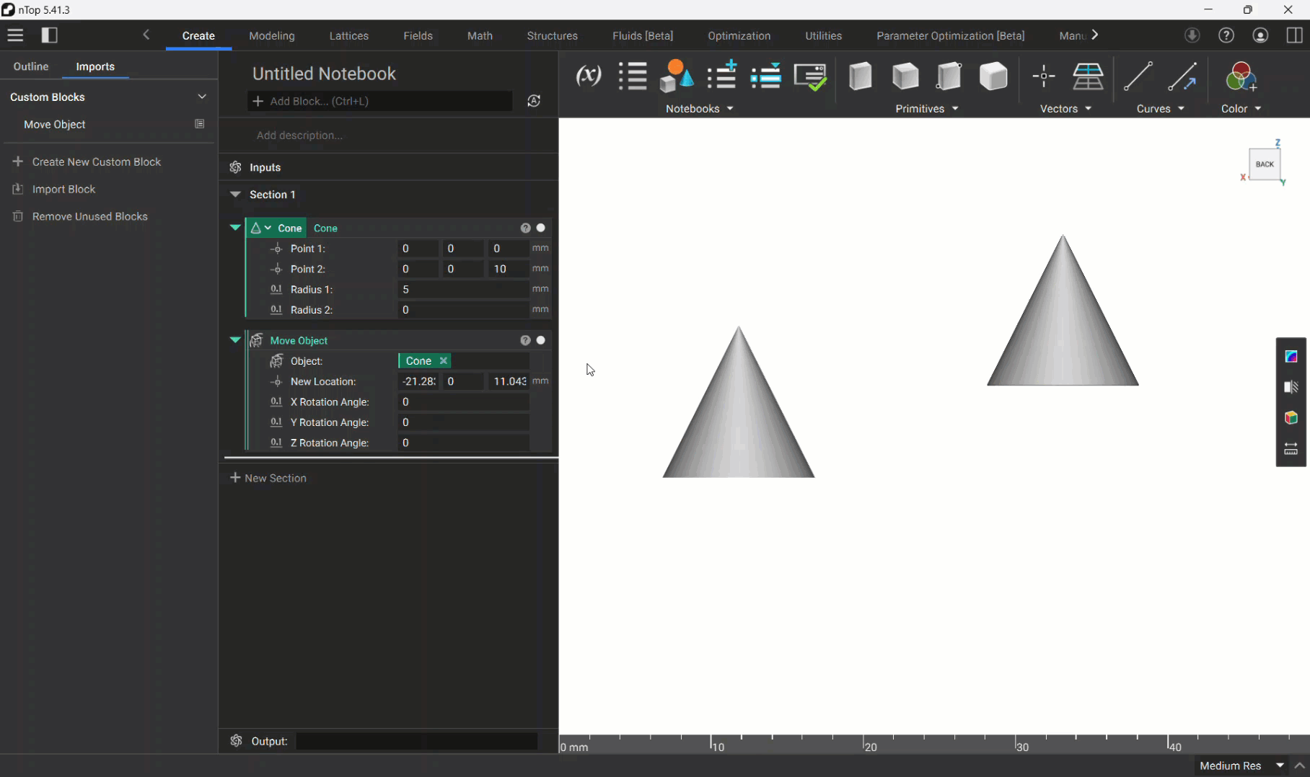This screenshot has height=777, width=1310.
Task: Open the user account icon
Action: [x=1260, y=35]
